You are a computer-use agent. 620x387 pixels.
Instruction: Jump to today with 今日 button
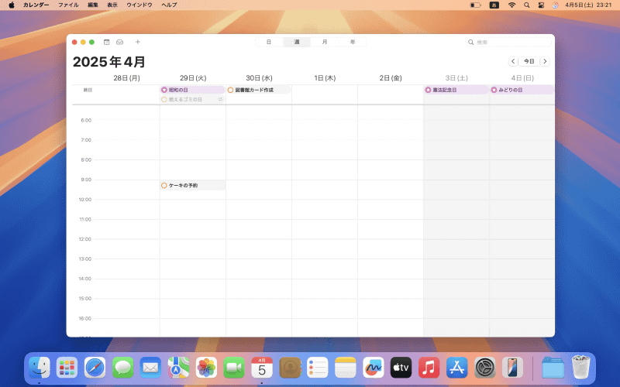coord(529,61)
